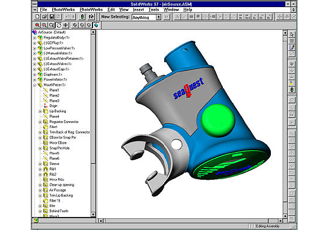
Task: Open the Window menu
Action: pos(171,9)
